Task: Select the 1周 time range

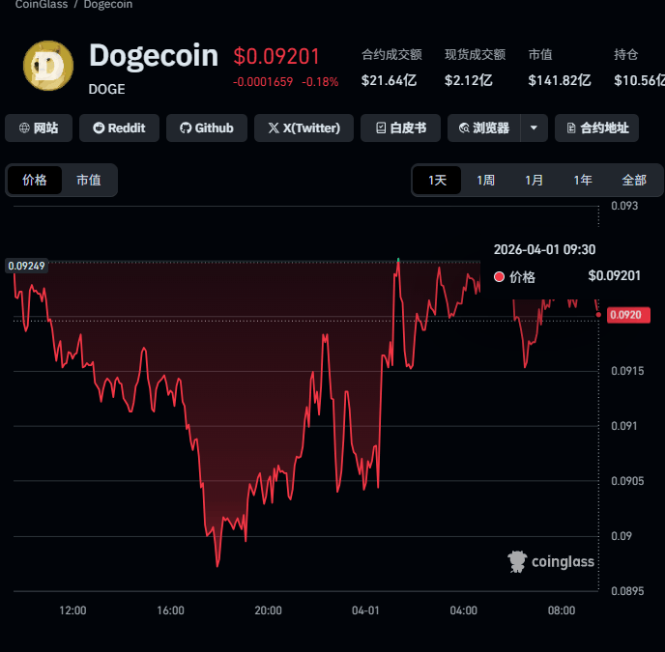Action: click(x=486, y=180)
